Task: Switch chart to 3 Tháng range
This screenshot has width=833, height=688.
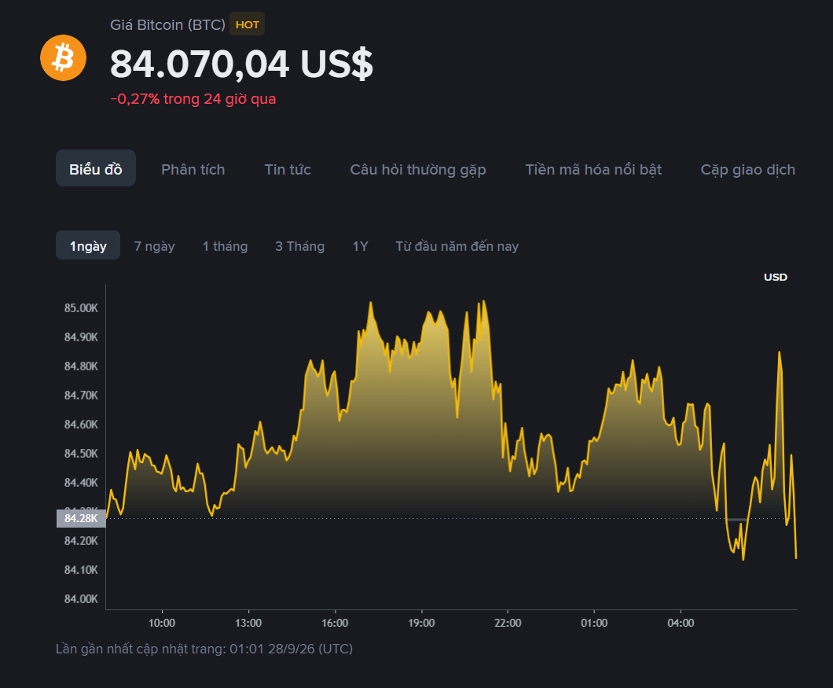Action: pos(299,246)
